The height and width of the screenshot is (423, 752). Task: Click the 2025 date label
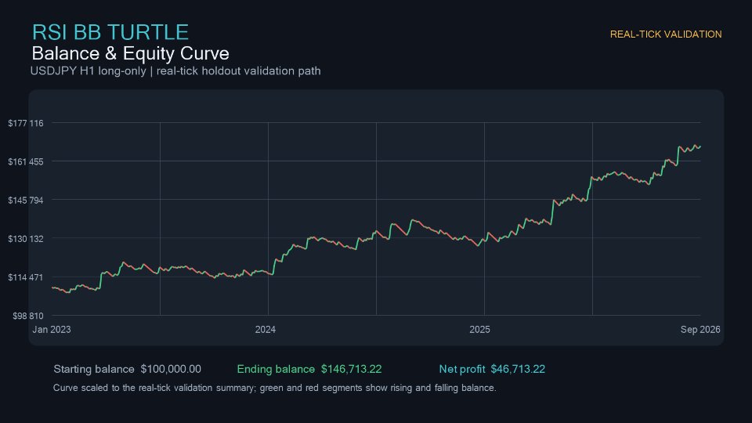coord(479,330)
